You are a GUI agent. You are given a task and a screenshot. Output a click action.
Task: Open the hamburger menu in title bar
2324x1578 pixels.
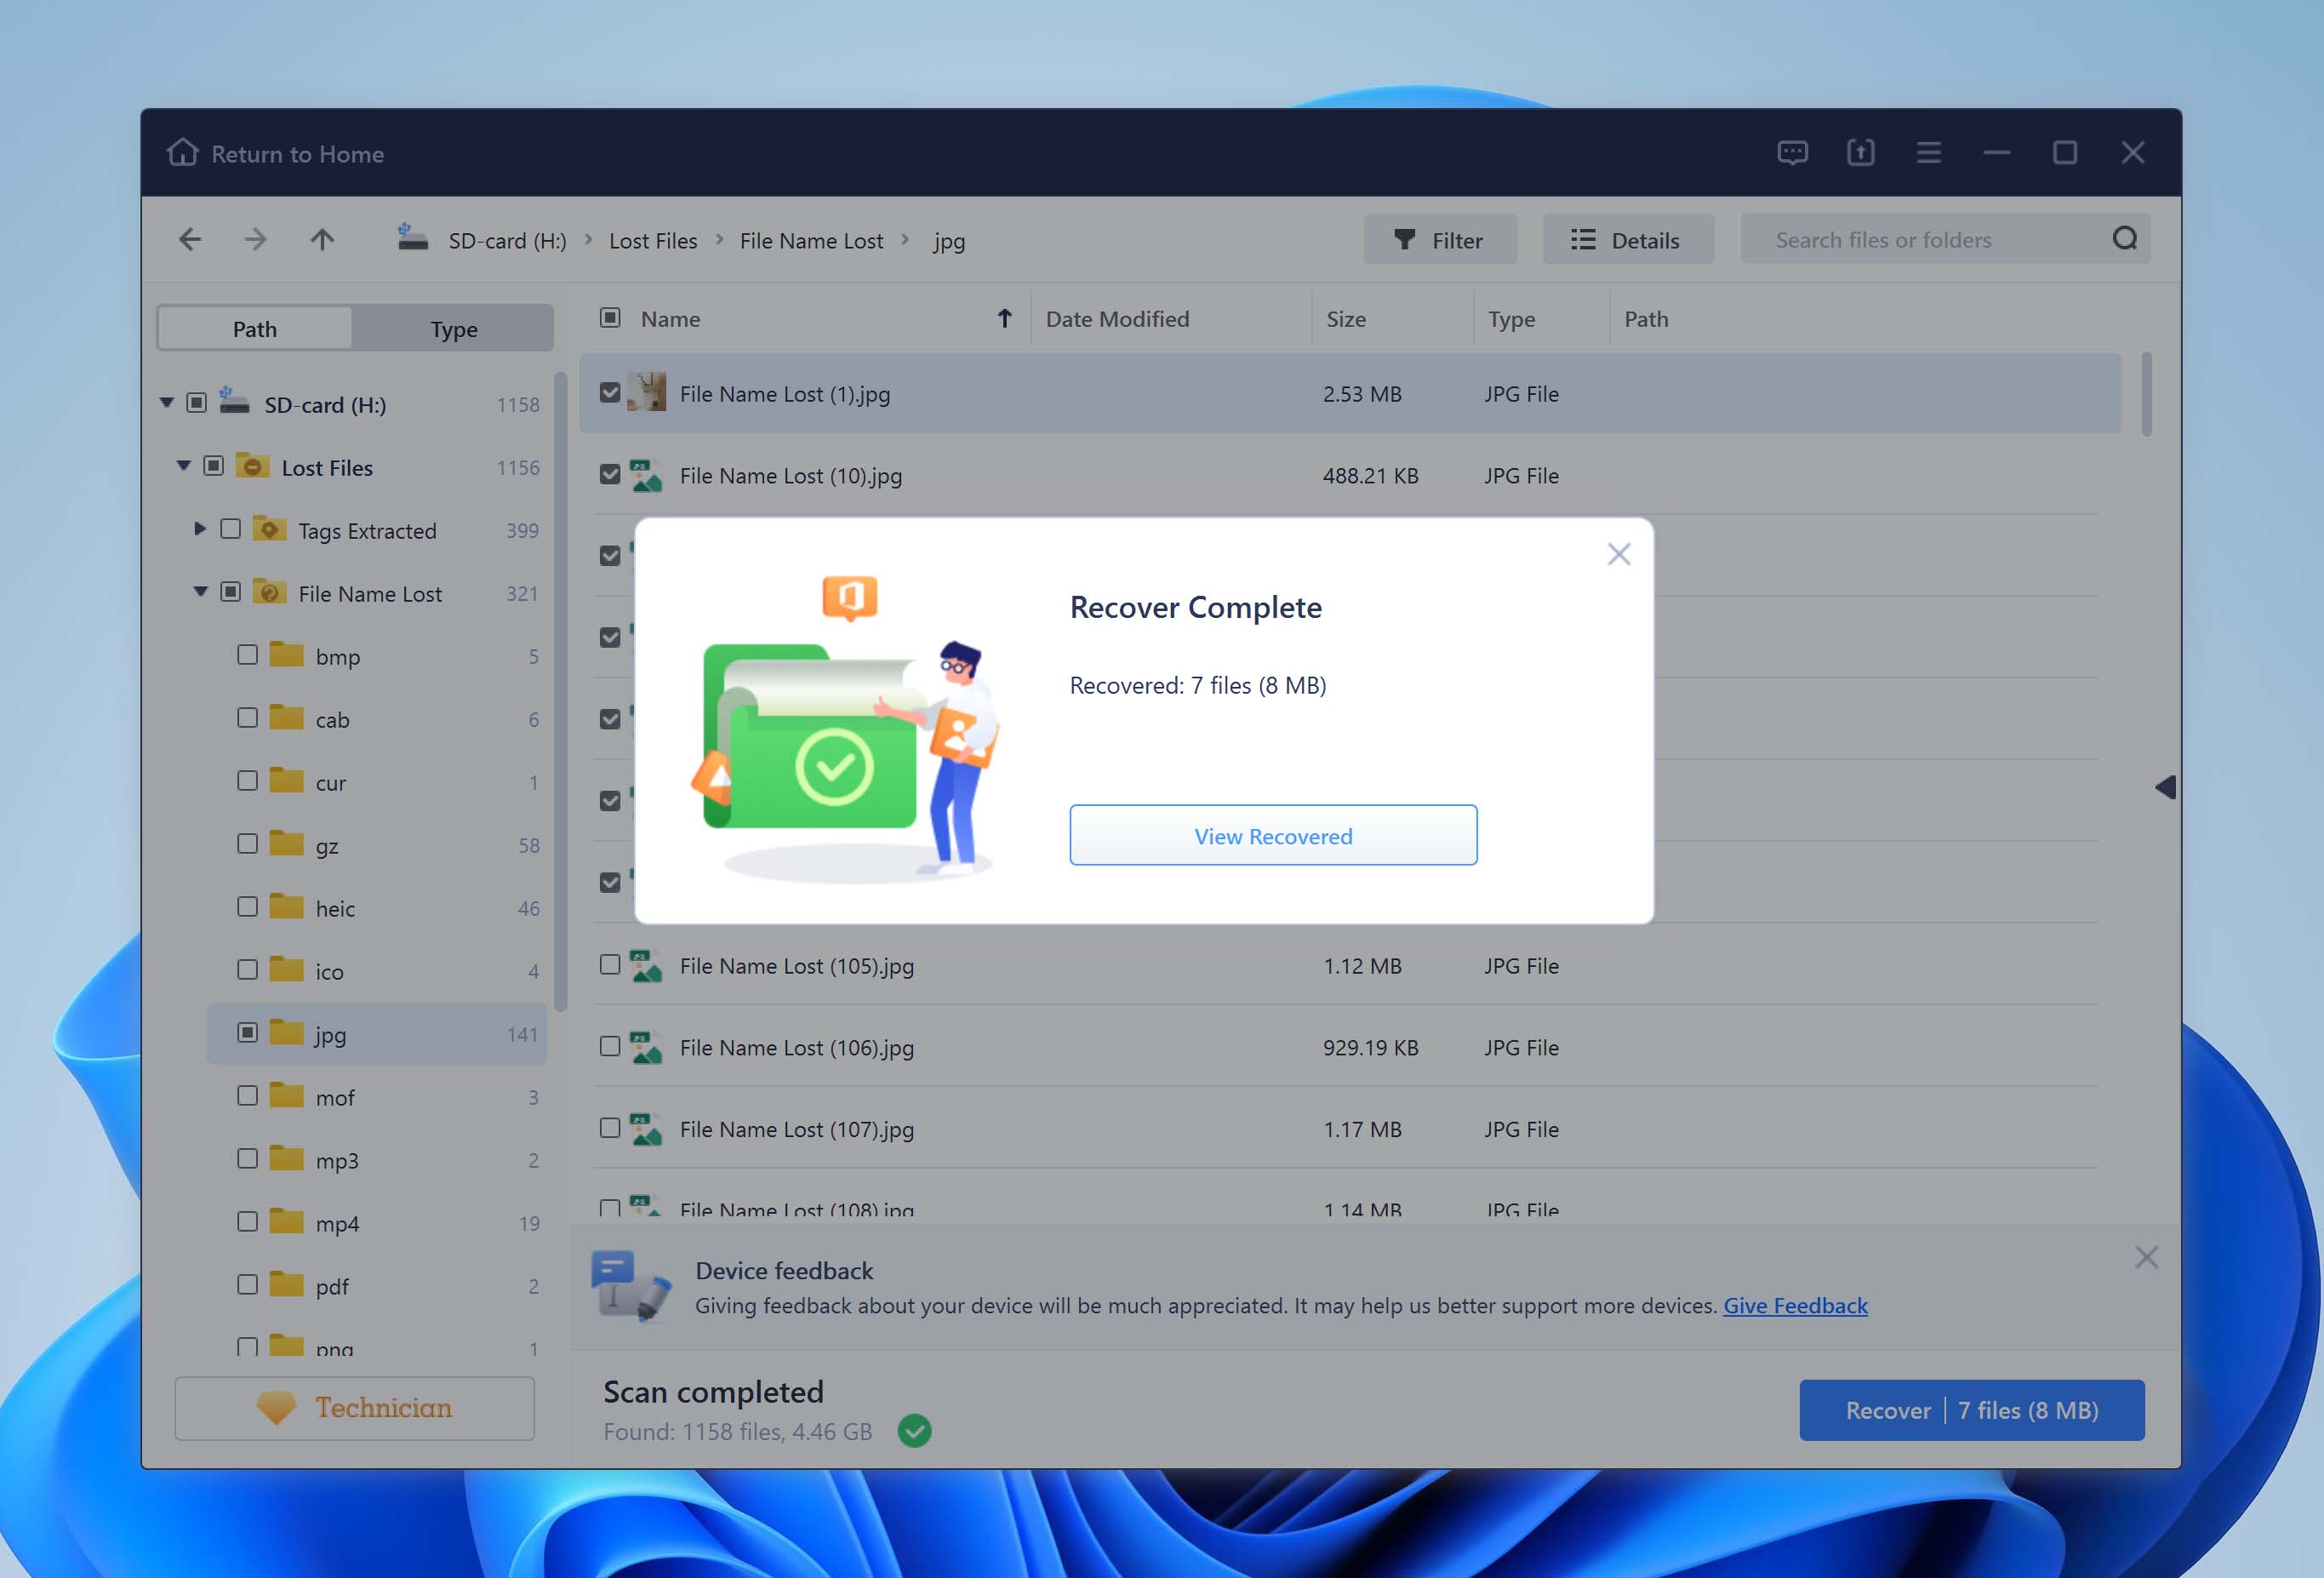[x=1929, y=153]
